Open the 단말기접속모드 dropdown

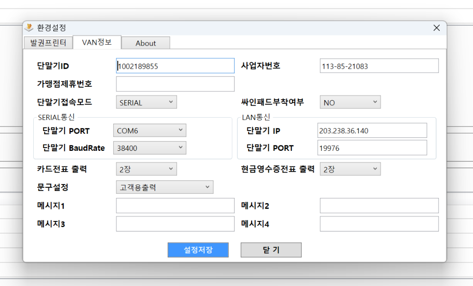click(146, 102)
